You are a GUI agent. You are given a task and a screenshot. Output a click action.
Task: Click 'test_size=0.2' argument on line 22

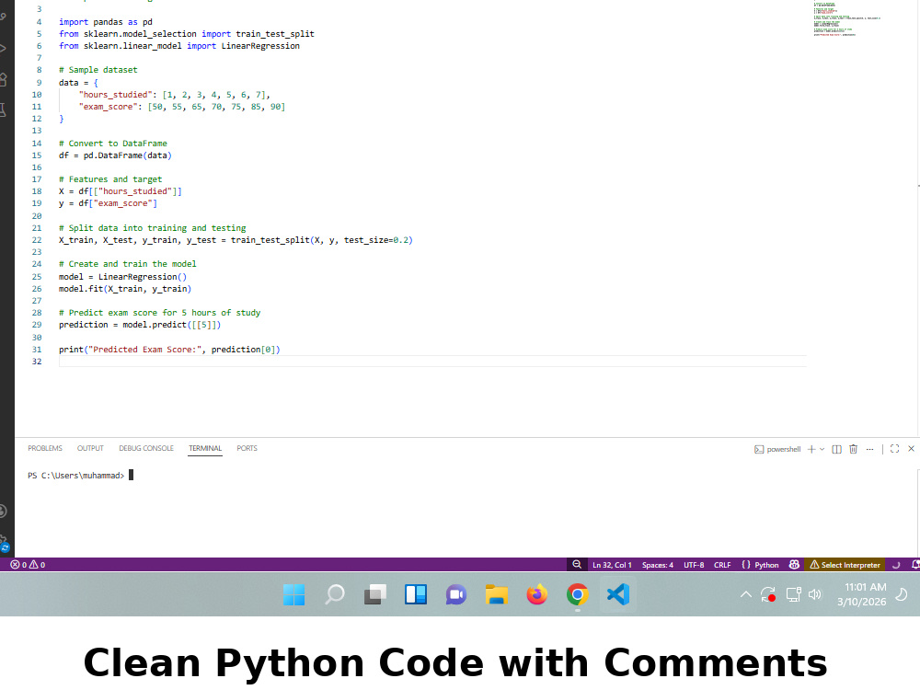coord(375,240)
